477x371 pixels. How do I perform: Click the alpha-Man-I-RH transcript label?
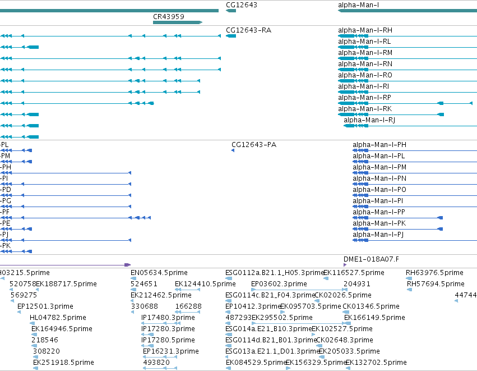[x=365, y=30]
